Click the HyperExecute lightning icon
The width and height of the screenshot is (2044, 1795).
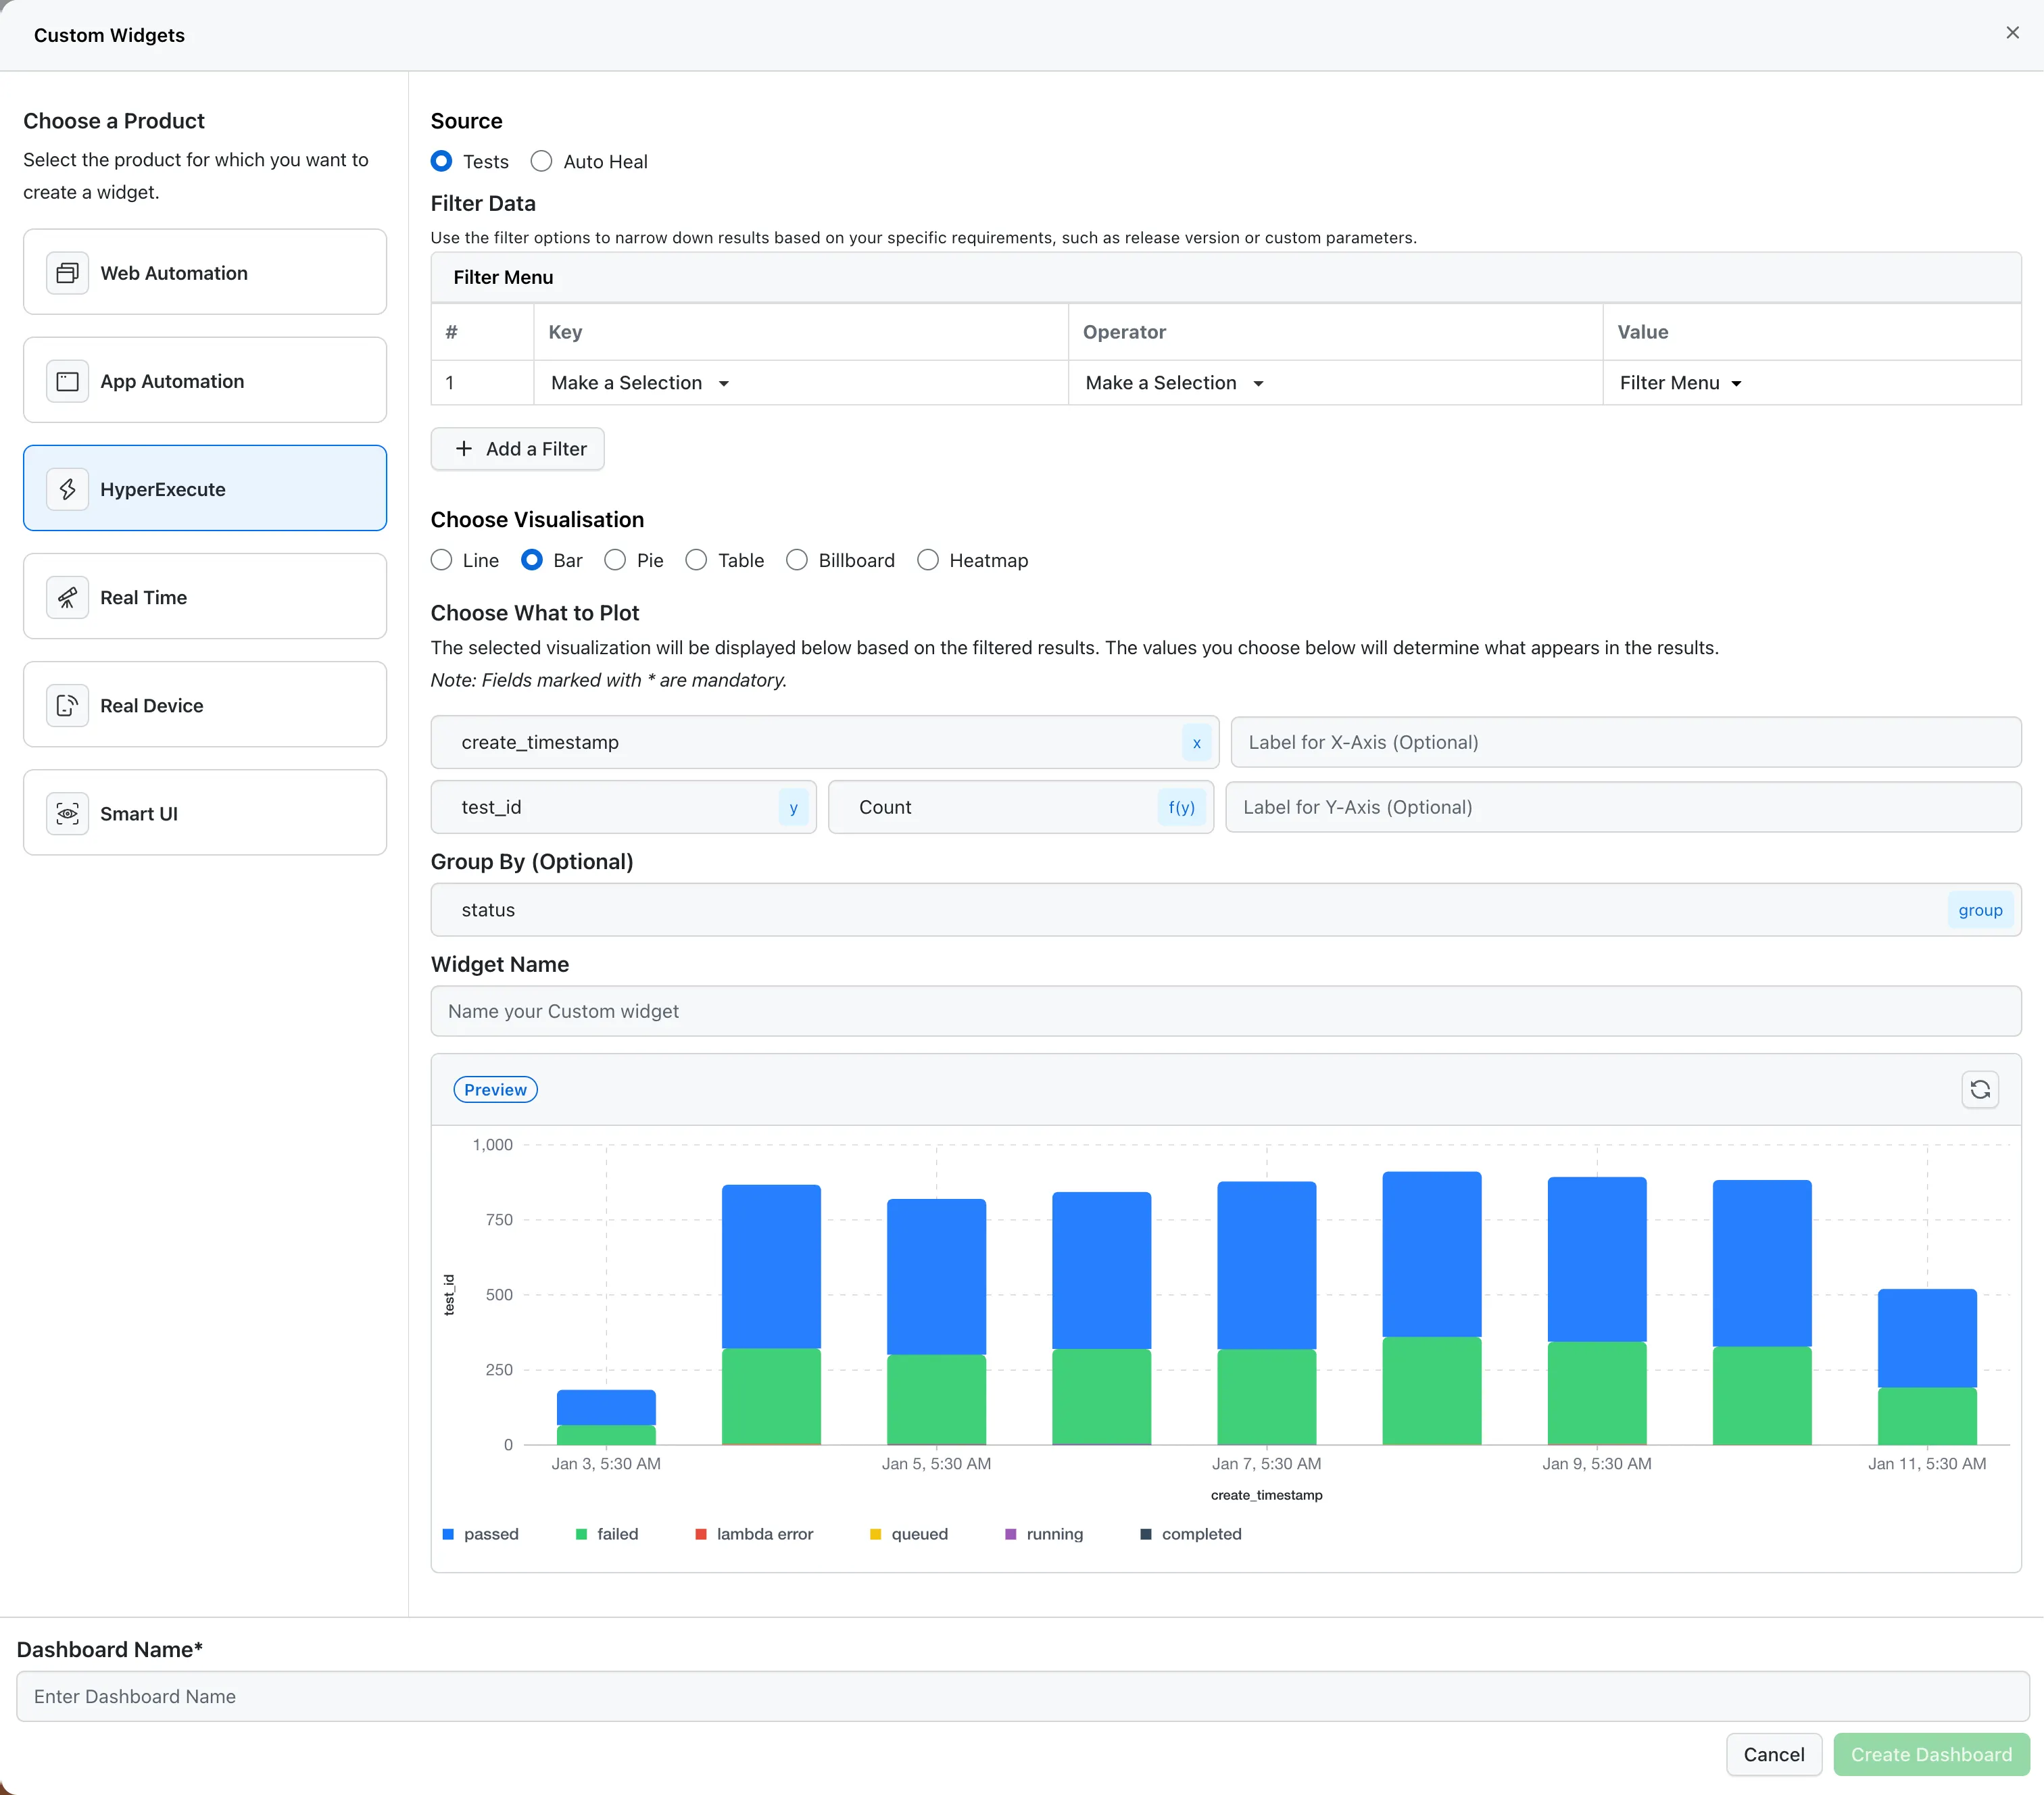click(66, 489)
